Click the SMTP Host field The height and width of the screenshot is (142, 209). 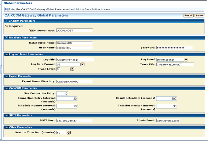pos(74,121)
